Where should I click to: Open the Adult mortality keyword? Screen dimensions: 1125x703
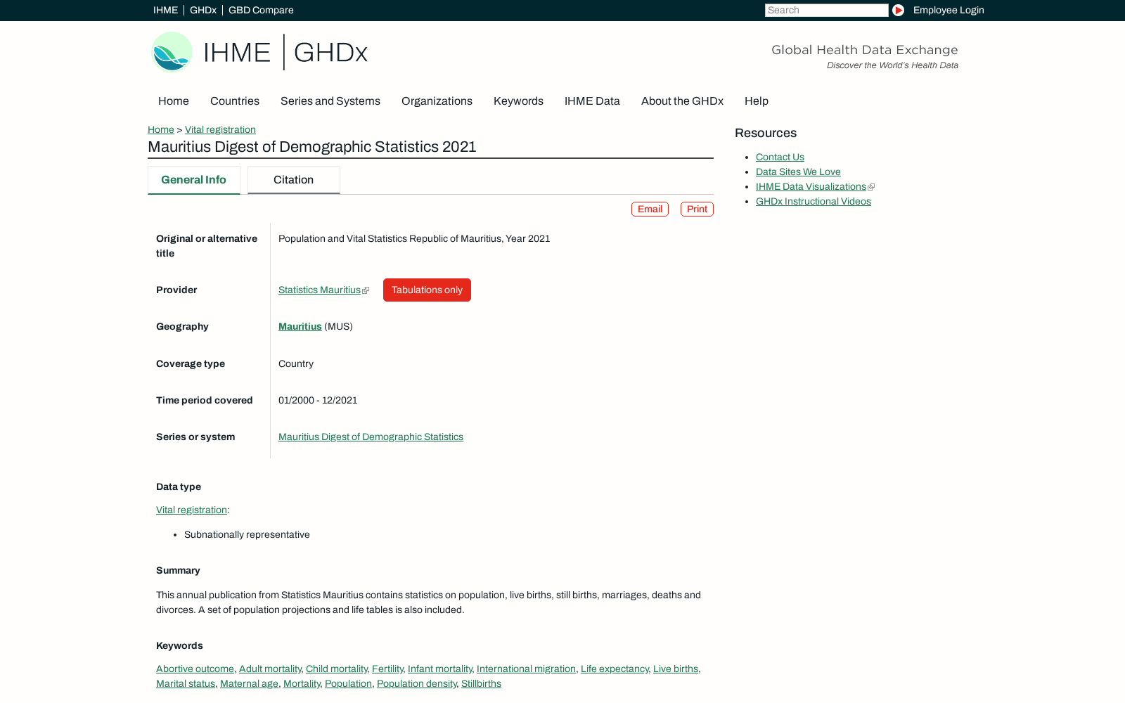[x=270, y=669]
